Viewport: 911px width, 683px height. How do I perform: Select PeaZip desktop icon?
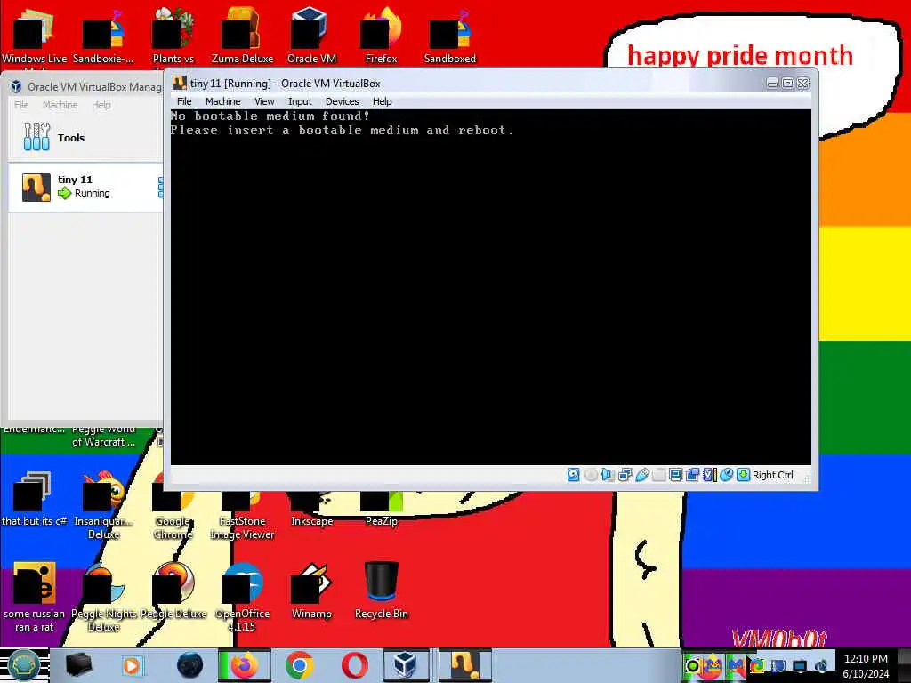coord(381,510)
